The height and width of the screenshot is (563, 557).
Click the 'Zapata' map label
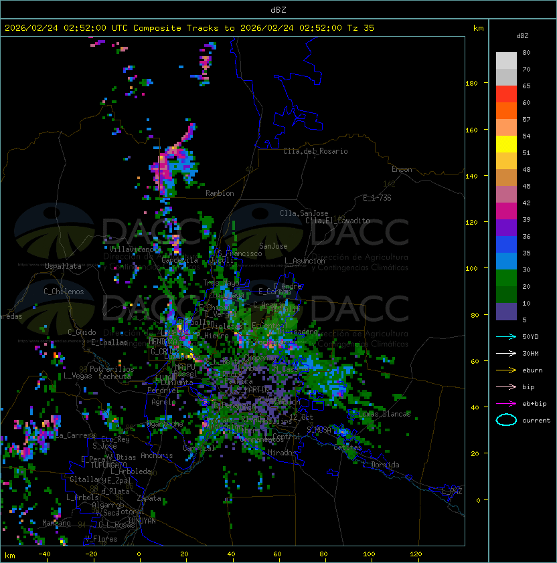pyautogui.click(x=149, y=498)
